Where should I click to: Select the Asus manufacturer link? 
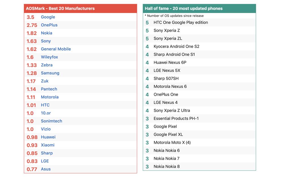[46, 169]
